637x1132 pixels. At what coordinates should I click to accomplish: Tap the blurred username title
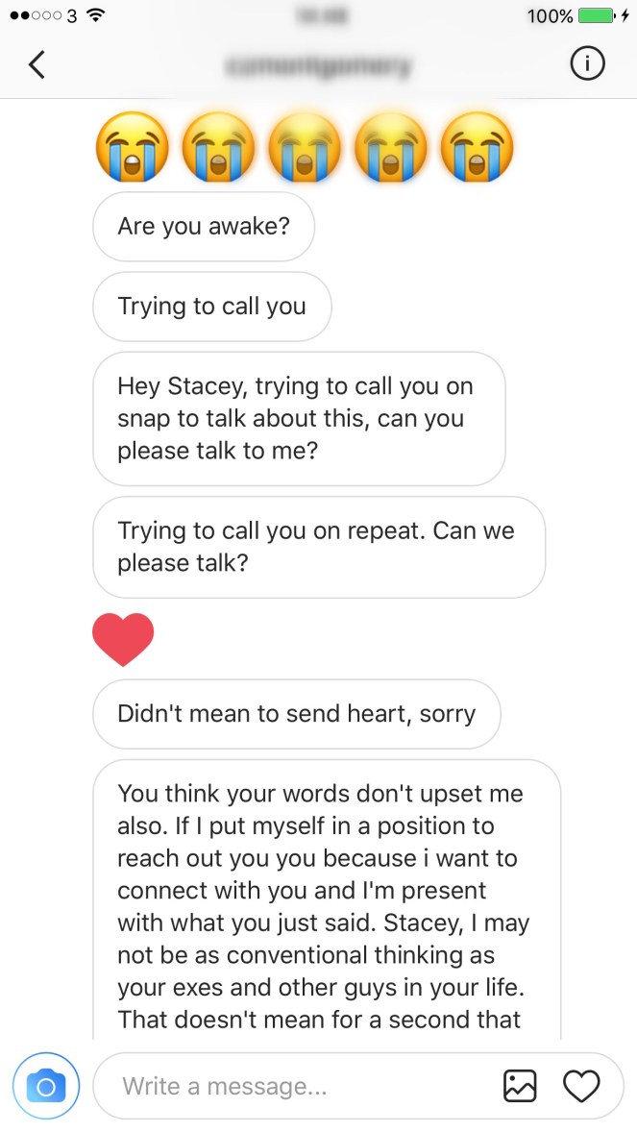[x=318, y=65]
